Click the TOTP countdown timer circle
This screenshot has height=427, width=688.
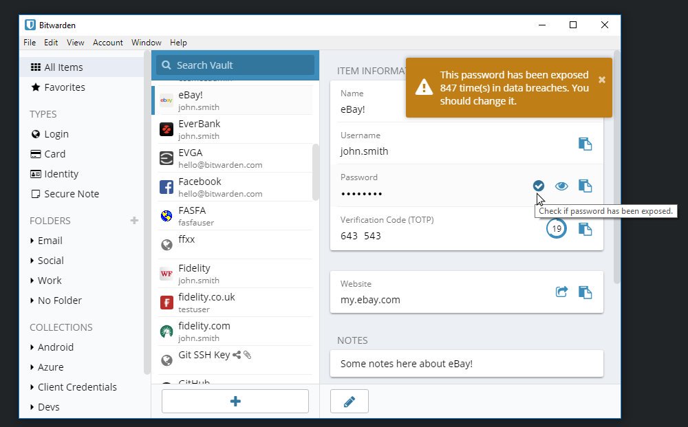click(x=557, y=228)
